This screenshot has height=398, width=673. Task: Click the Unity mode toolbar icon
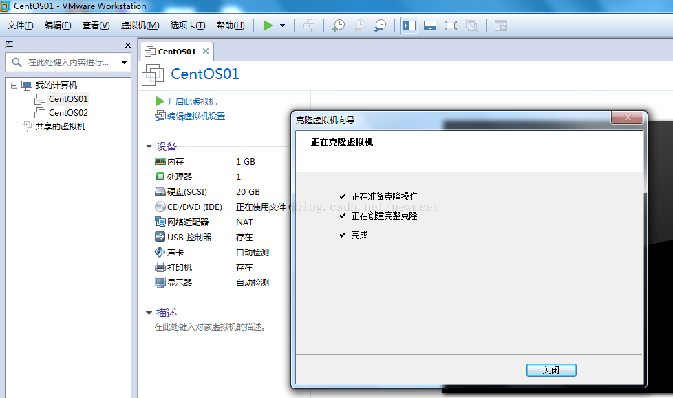click(471, 25)
